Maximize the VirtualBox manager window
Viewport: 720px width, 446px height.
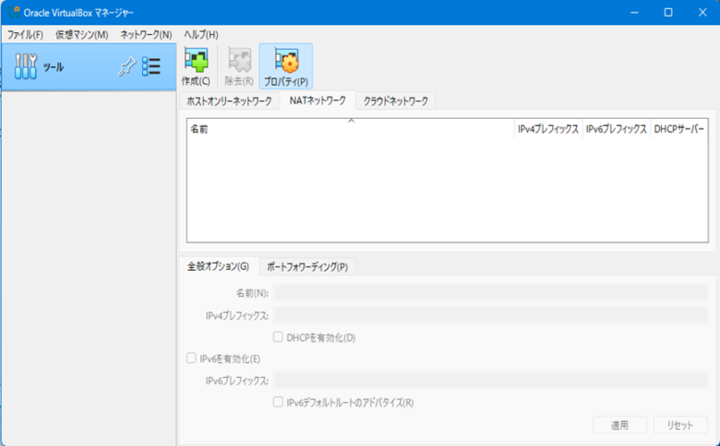coord(668,12)
